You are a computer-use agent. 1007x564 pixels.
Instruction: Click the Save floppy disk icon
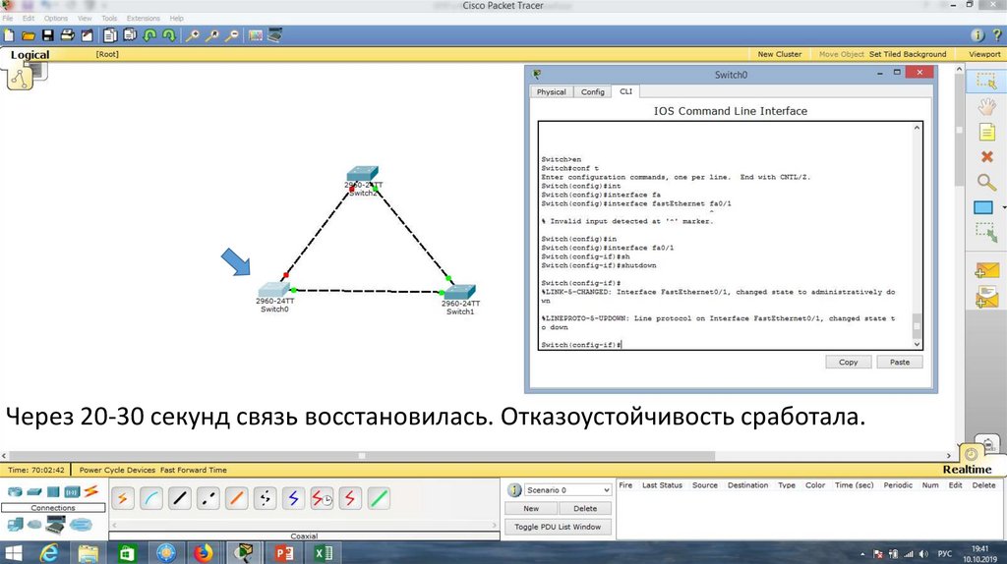click(48, 35)
